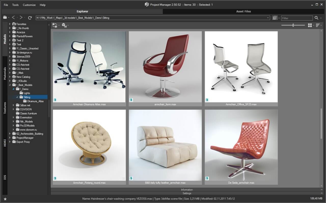Open the Information panel at the bottom
Viewport: 326px width, 203px height.
click(x=187, y=190)
